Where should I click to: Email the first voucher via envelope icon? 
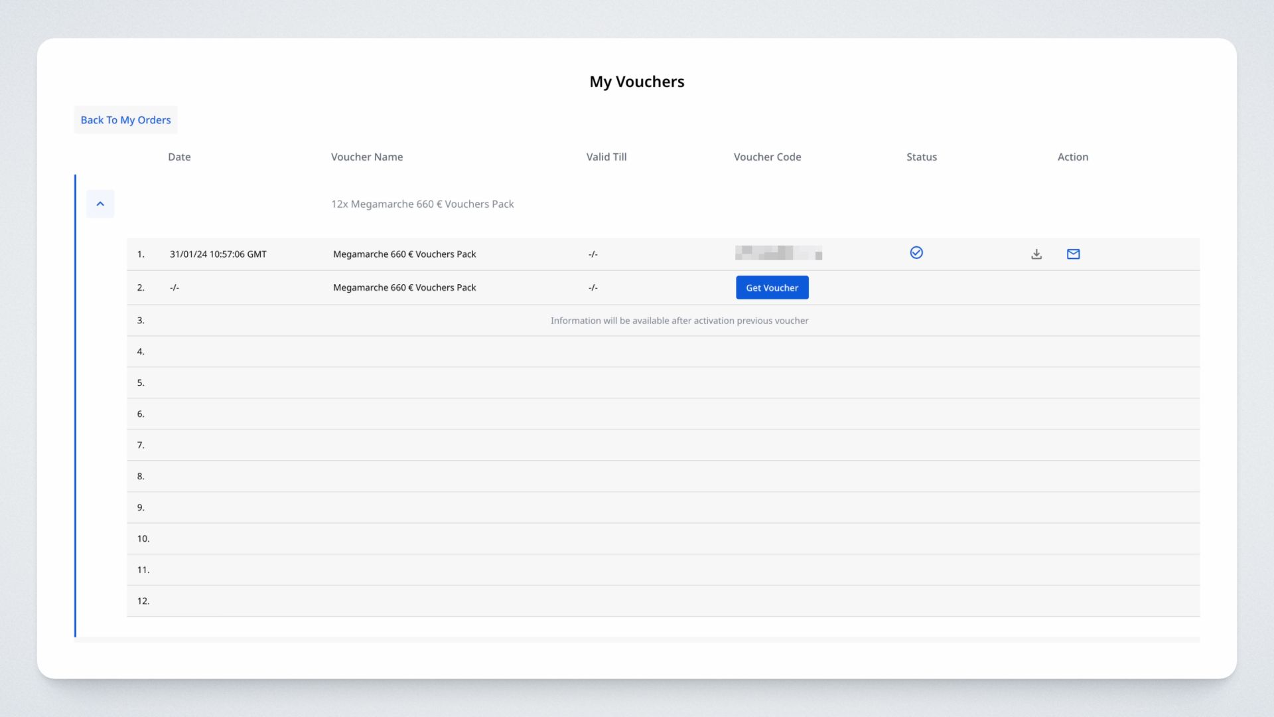1073,254
